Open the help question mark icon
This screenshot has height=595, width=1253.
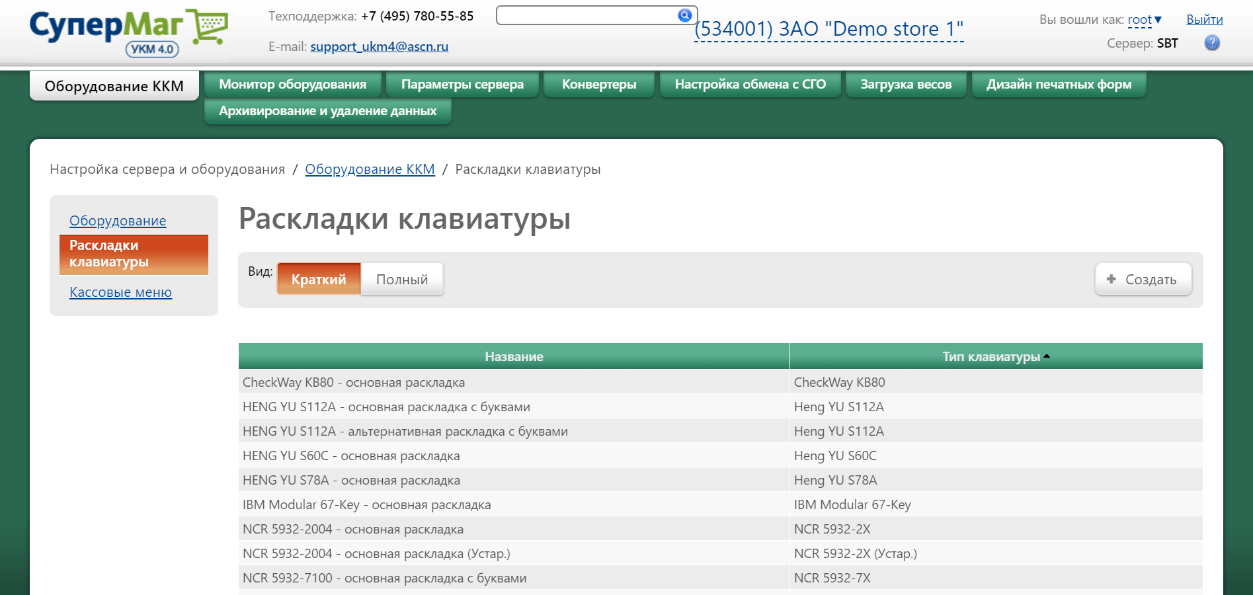click(x=1212, y=43)
